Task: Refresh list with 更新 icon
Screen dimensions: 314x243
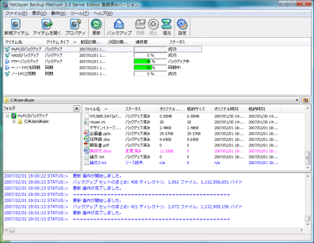Action: [96, 24]
